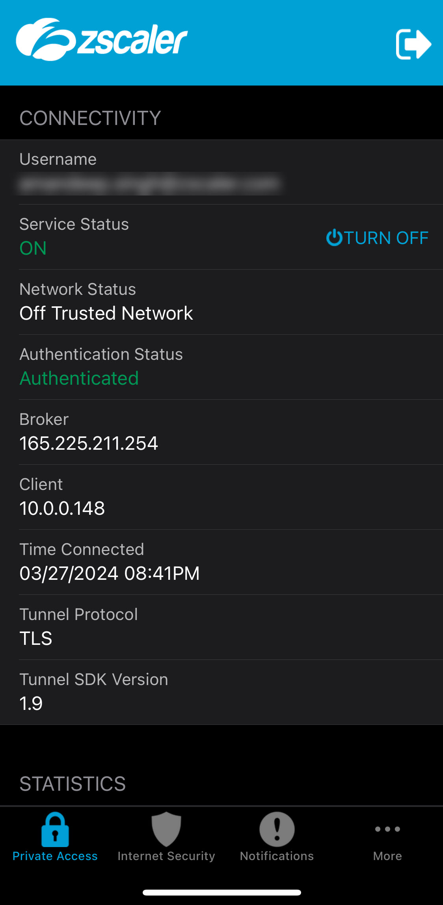Select the Notifications tab label
This screenshot has width=443, height=905.
click(x=277, y=856)
